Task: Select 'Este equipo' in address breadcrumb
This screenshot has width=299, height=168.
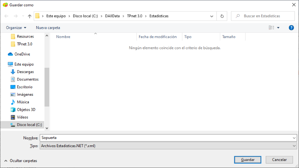Action: [56, 16]
